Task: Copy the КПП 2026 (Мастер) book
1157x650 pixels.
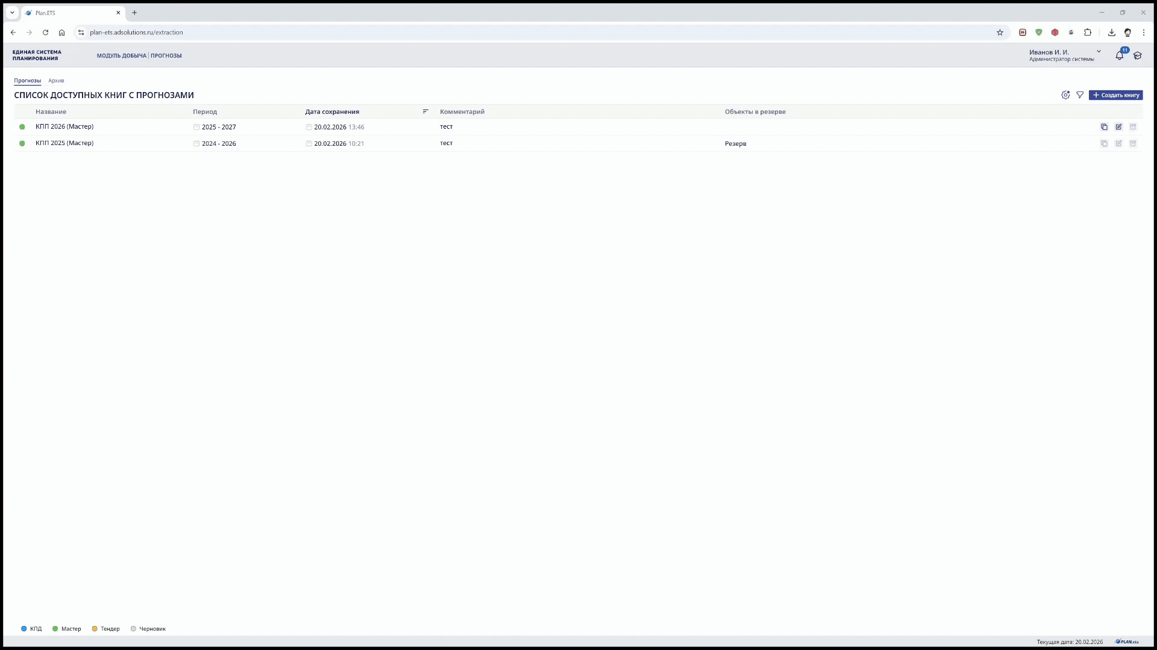Action: [x=1104, y=127]
